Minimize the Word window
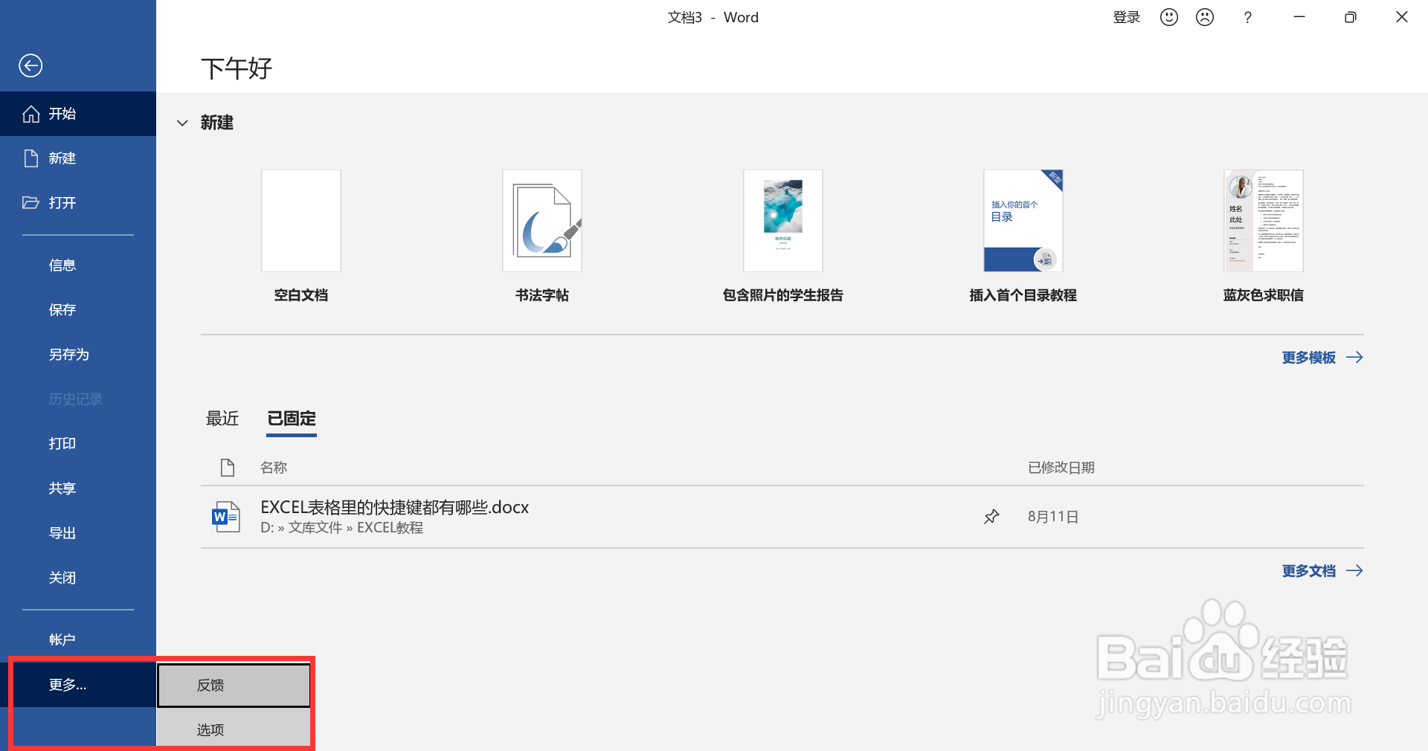The height and width of the screenshot is (751, 1428). (1299, 17)
